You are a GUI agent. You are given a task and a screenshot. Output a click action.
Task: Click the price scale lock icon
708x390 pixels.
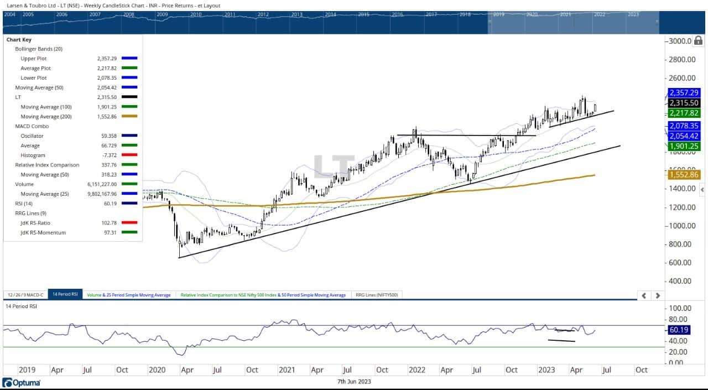(x=698, y=40)
